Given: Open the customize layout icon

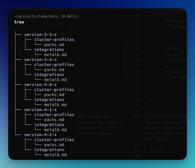Looking at the screenshot, I should click(70, 25).
